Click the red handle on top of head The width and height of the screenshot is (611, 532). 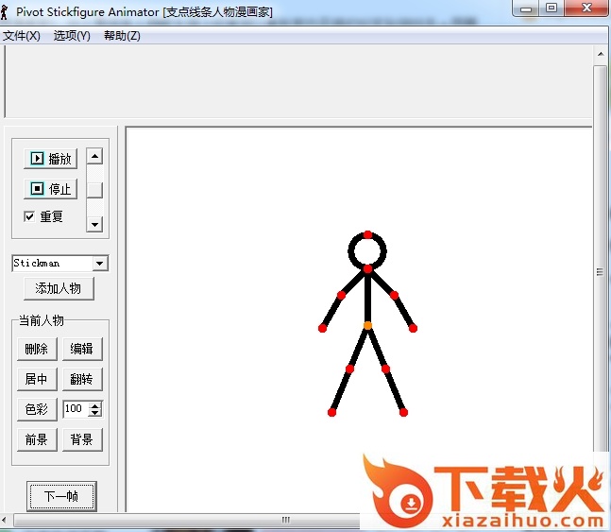367,234
